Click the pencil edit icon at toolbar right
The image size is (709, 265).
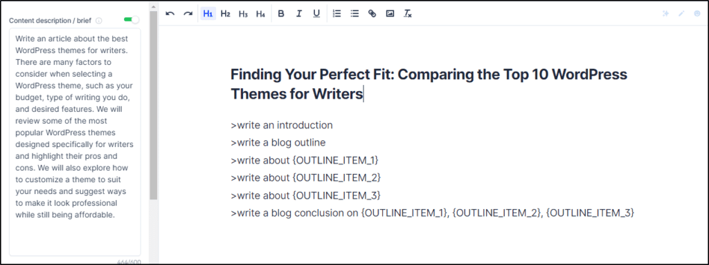681,14
